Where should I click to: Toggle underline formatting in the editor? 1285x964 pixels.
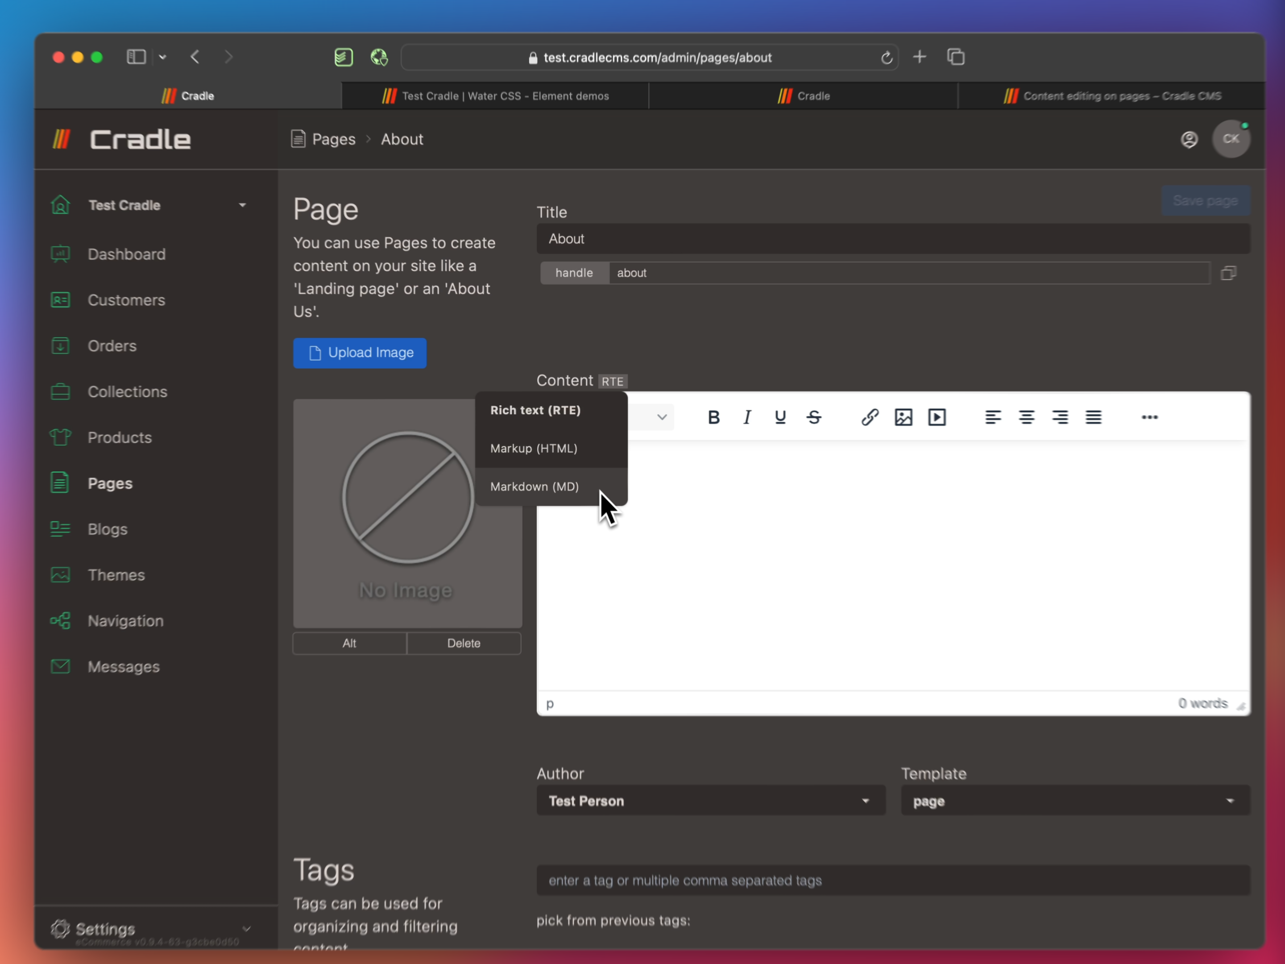[x=780, y=417]
